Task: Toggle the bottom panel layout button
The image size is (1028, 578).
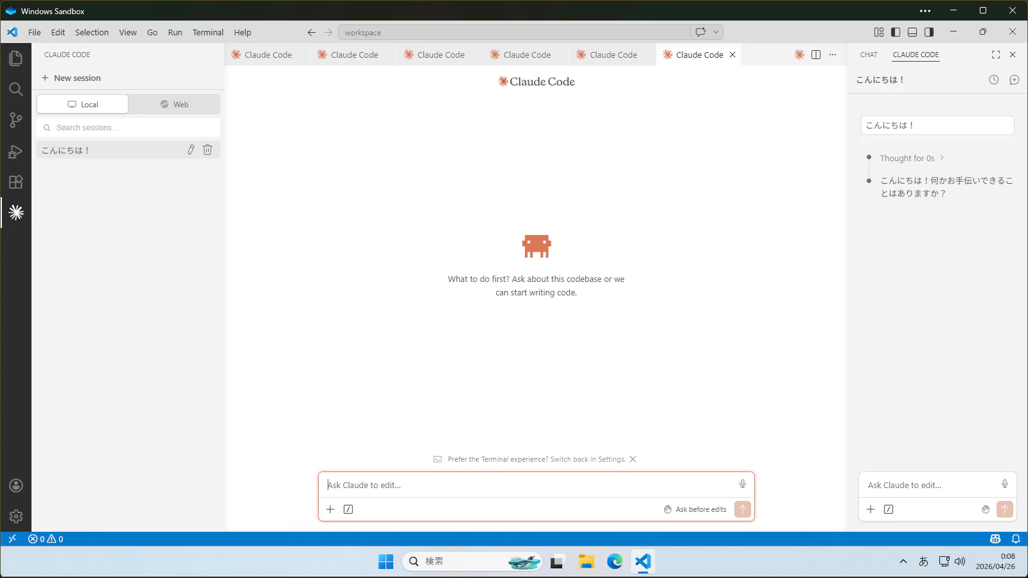Action: click(x=912, y=32)
